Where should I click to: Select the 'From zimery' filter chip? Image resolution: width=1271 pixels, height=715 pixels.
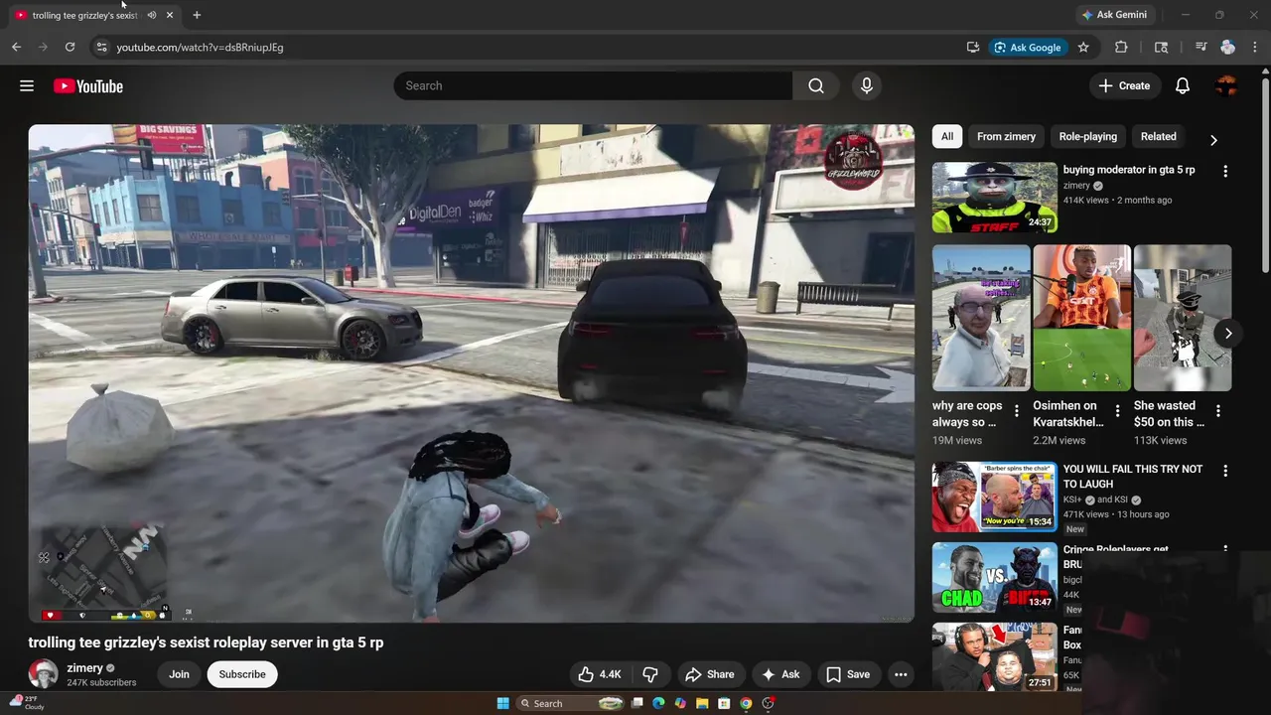[x=1006, y=137]
